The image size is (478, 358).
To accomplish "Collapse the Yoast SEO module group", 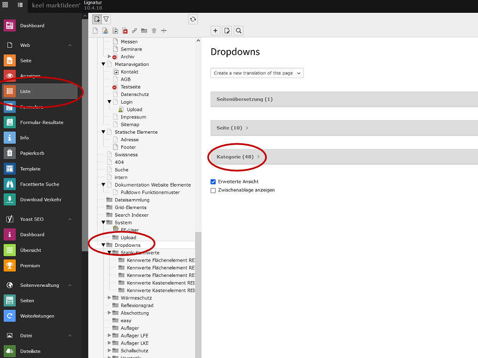I will point(70,219).
